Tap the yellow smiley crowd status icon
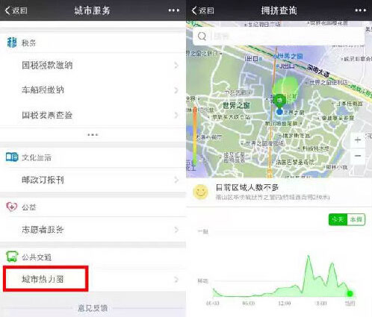Screen dimensions: 372x317 click(x=201, y=192)
